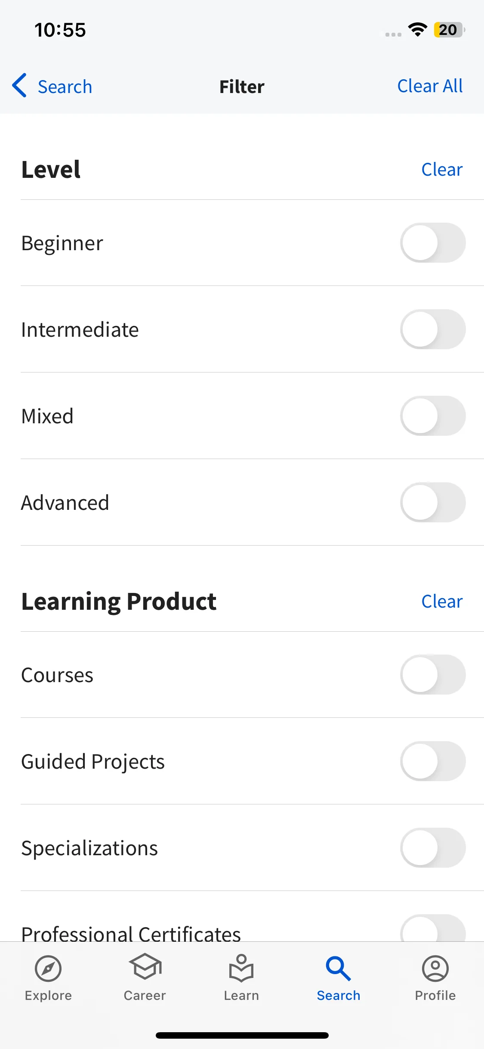Enable the Beginner level toggle
Image resolution: width=484 pixels, height=1049 pixels.
[433, 243]
